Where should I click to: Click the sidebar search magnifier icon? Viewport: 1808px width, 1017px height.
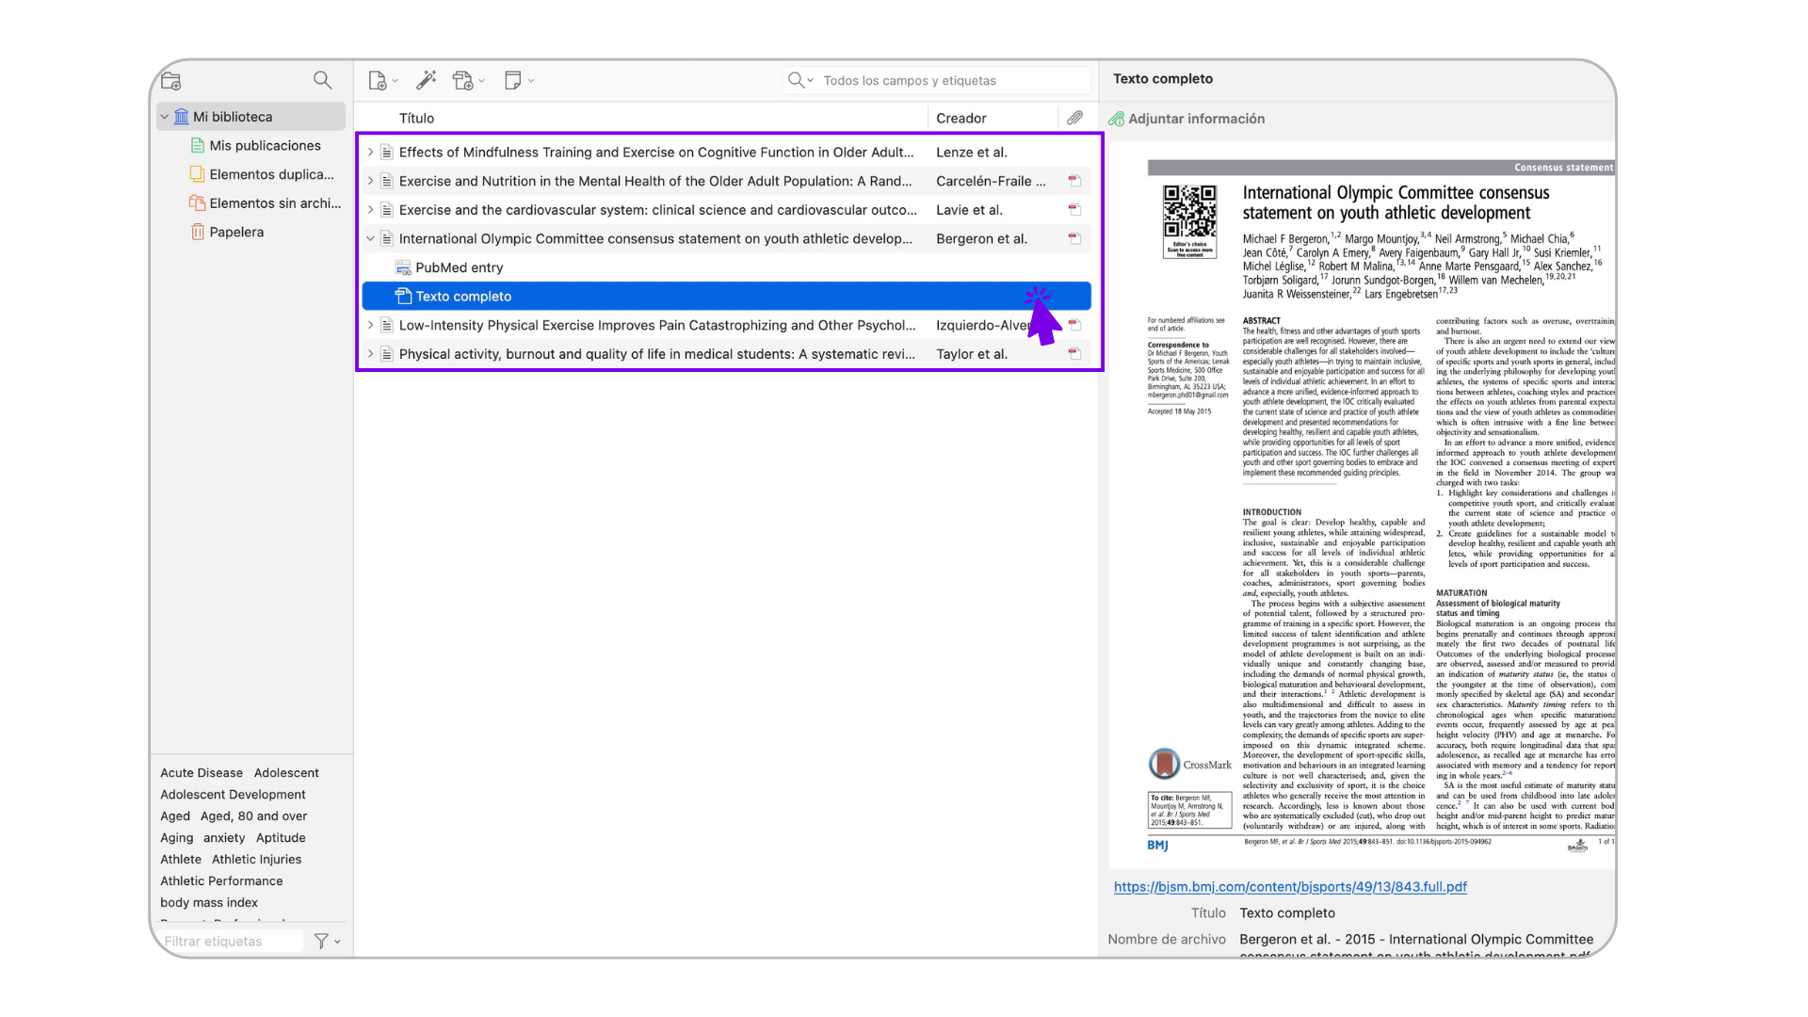tap(322, 81)
